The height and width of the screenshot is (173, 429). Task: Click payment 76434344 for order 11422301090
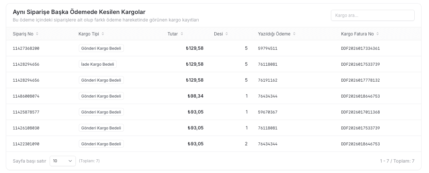pyautogui.click(x=268, y=144)
